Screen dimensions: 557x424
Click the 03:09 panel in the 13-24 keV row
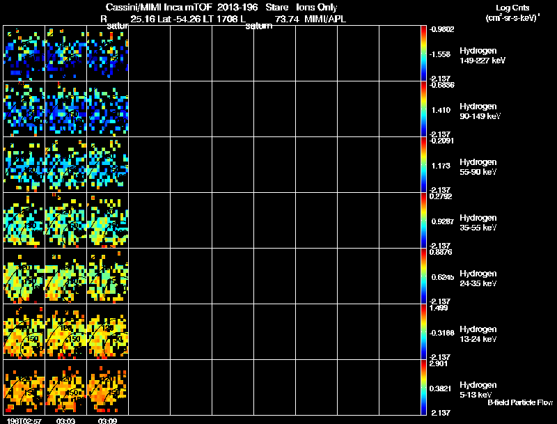[108, 332]
